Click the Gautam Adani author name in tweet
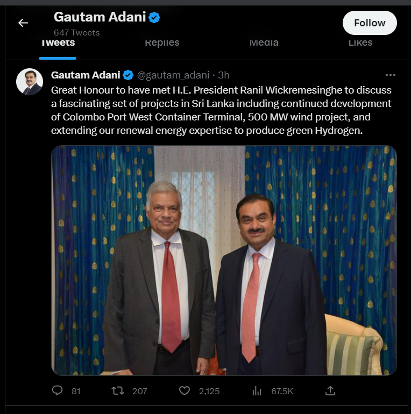This screenshot has width=411, height=414. 86,75
